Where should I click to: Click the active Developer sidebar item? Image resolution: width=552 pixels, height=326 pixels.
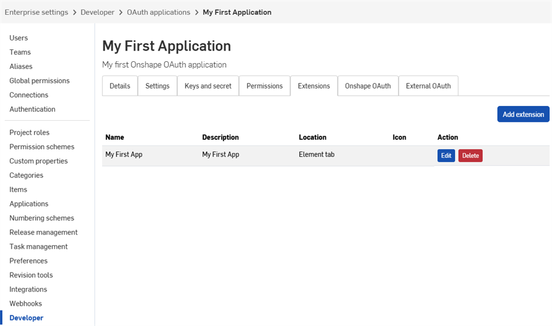tap(26, 318)
